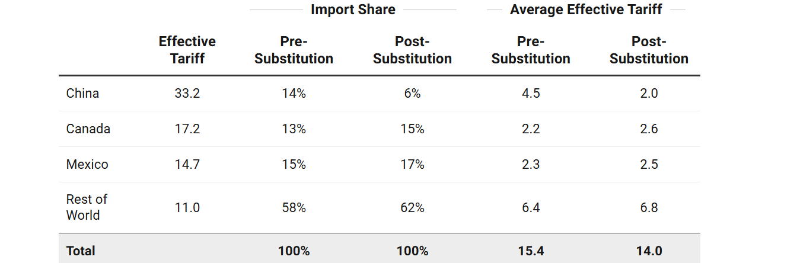Click Post-Substitution header under Import Share
This screenshot has height=263, width=797.
tap(412, 50)
